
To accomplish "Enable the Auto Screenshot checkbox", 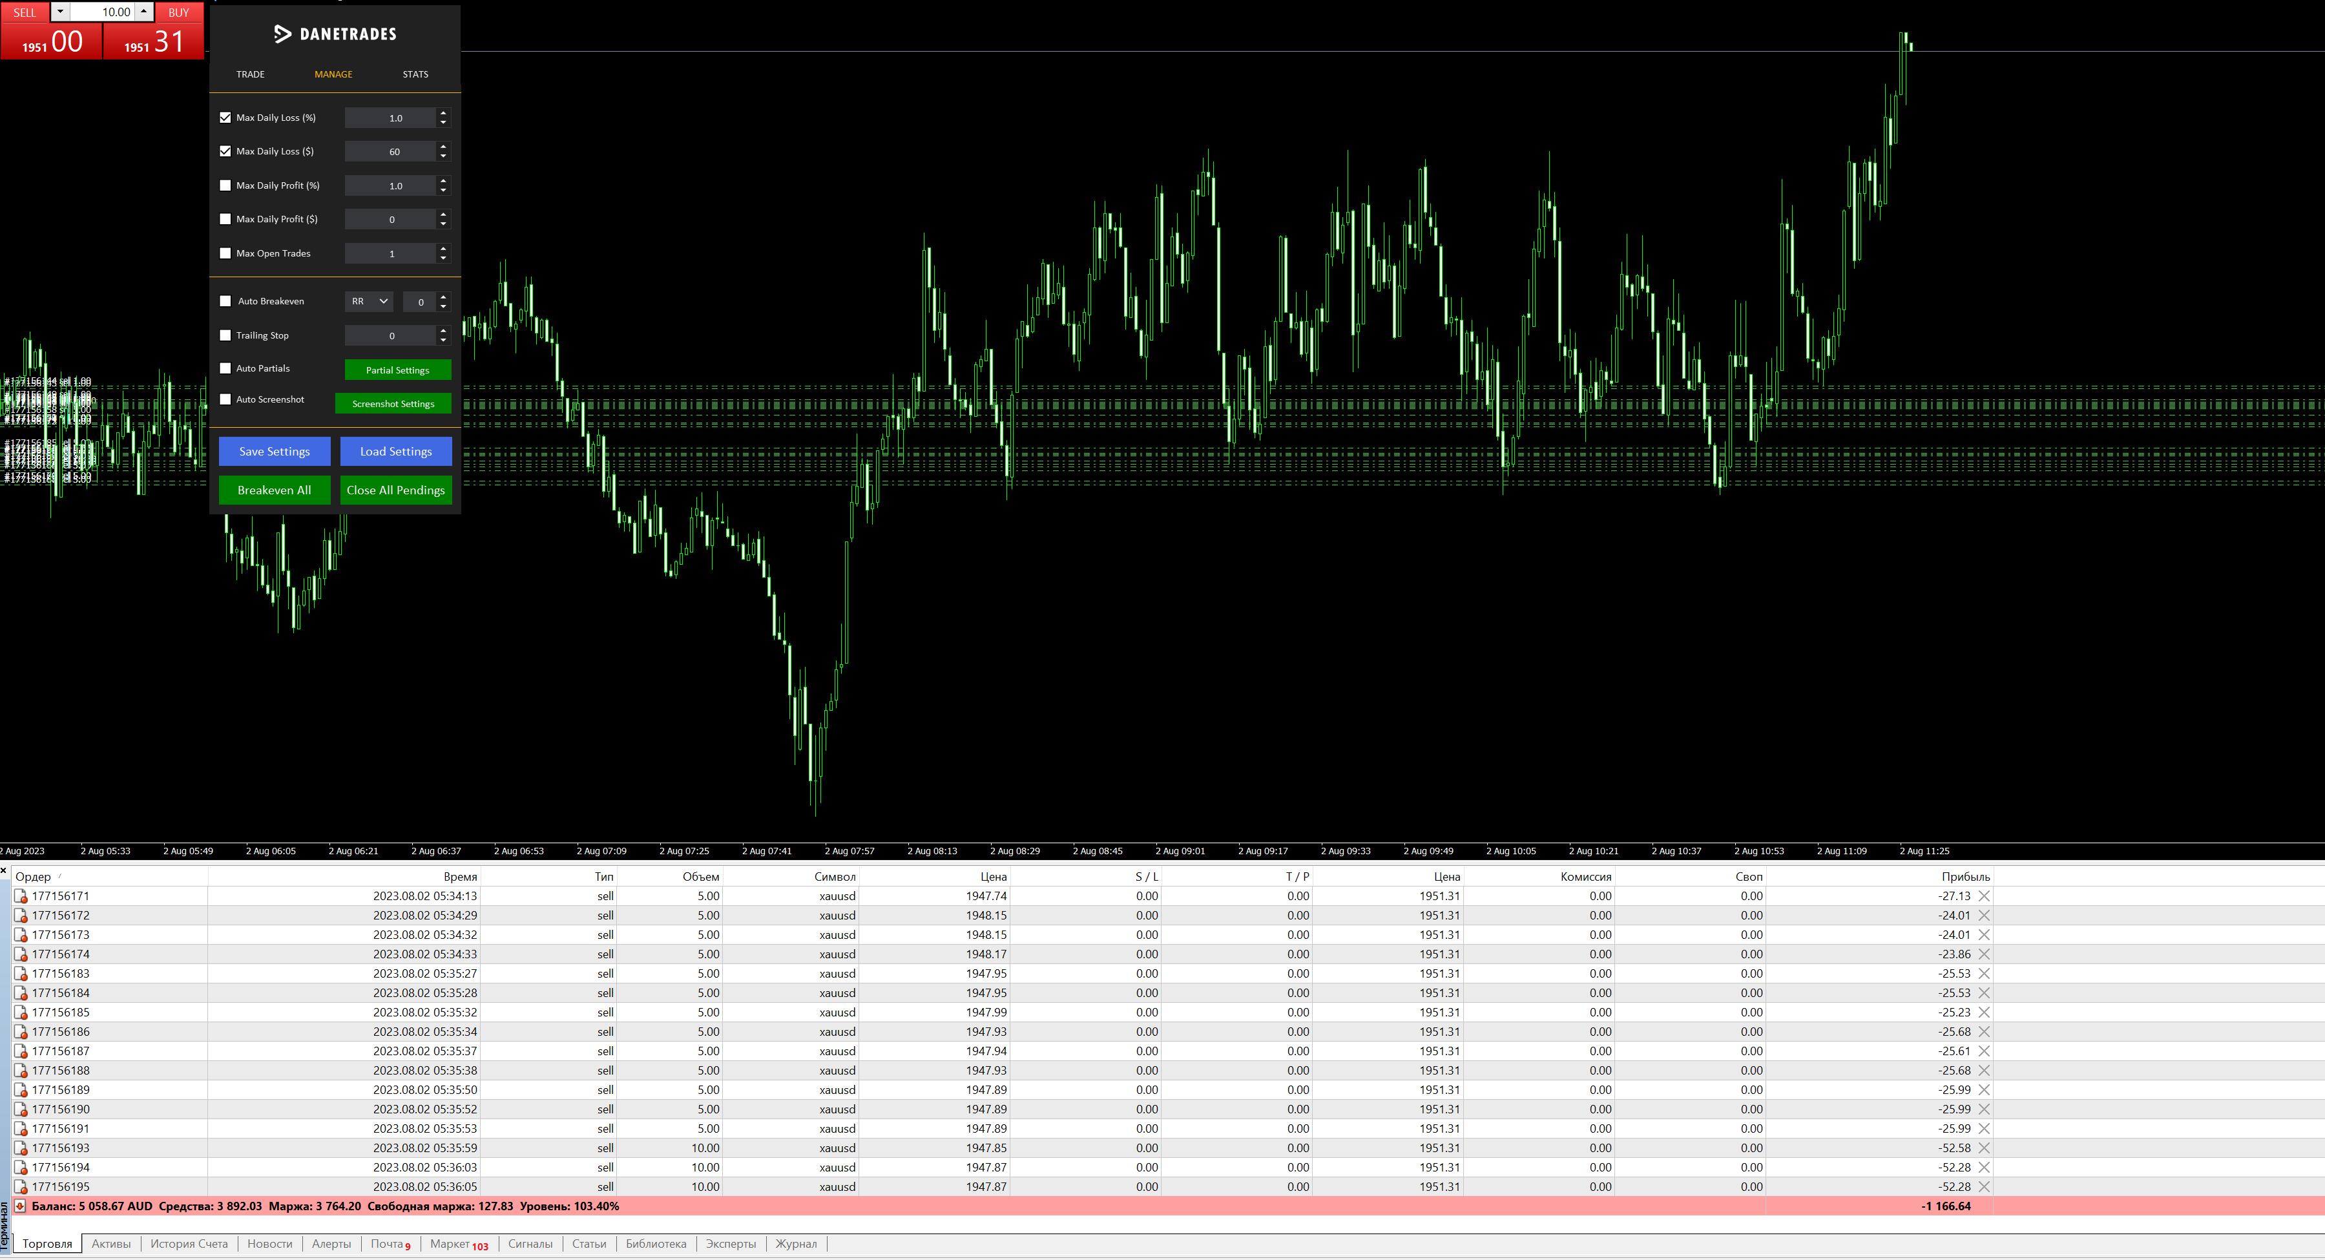I will pyautogui.click(x=225, y=400).
